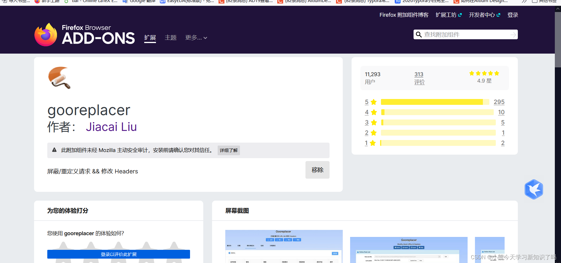Click the page's vertical scrollbar thumb
561x263 pixels.
(558, 40)
